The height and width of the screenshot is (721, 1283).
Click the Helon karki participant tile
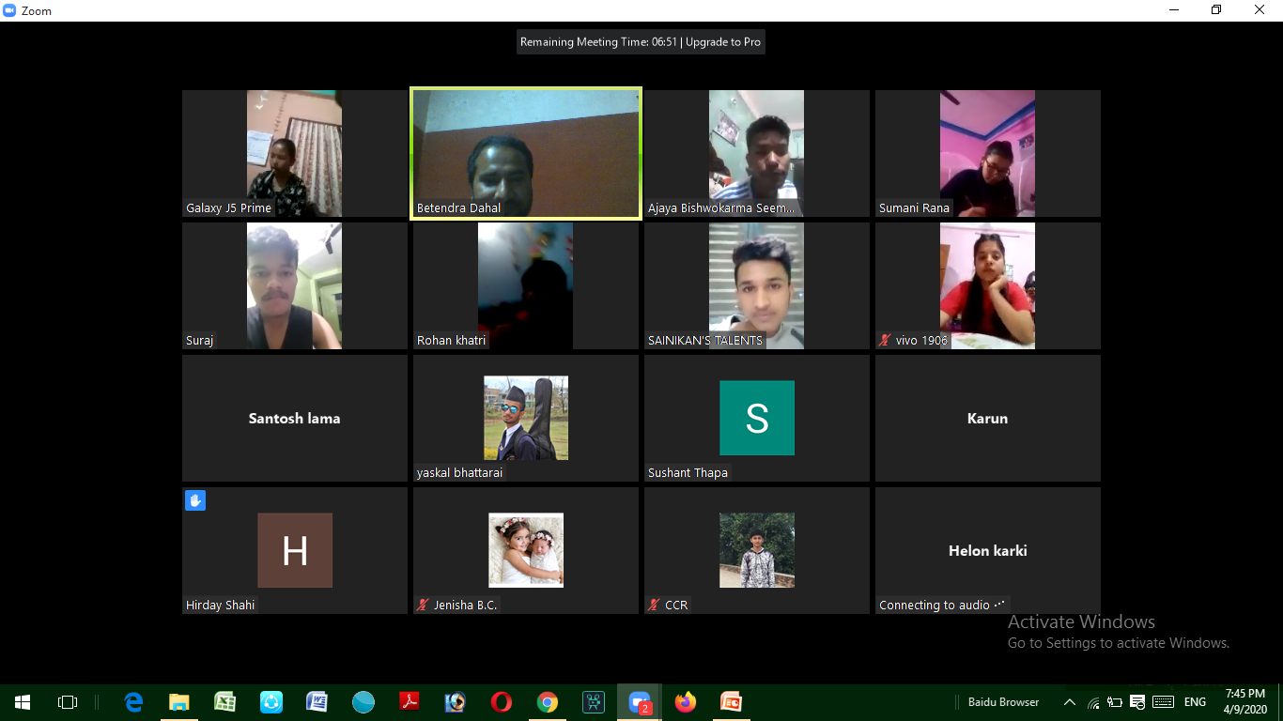tap(987, 550)
